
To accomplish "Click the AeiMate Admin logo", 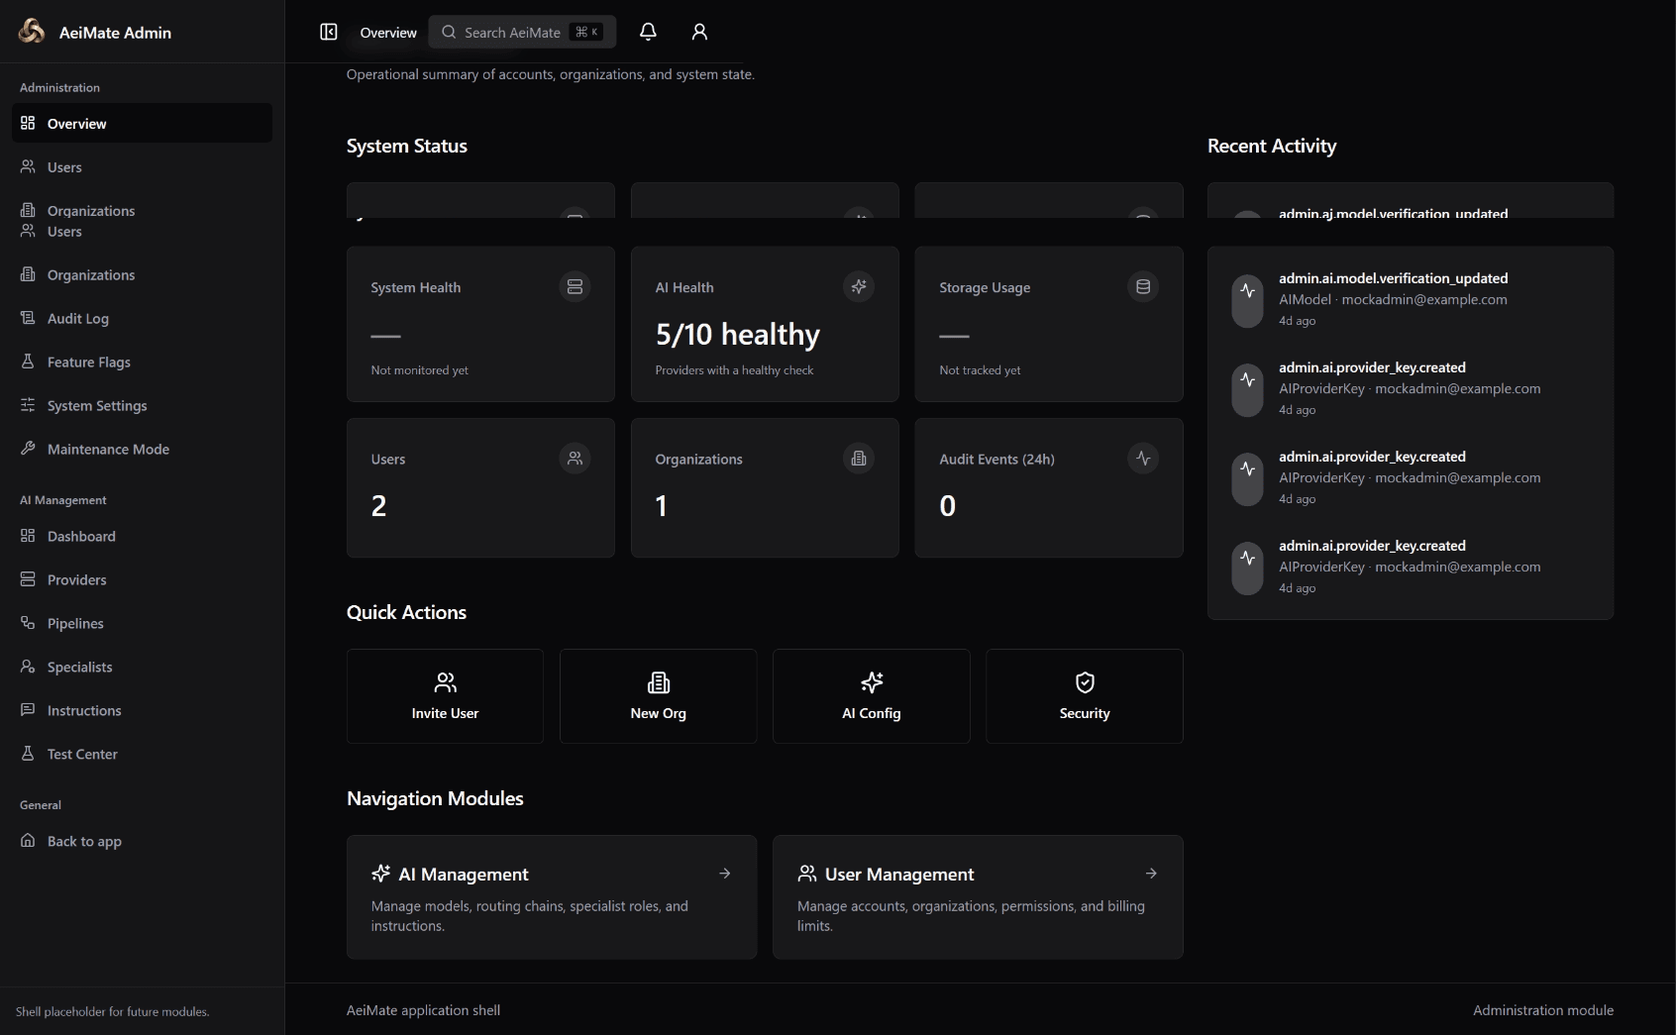I will pyautogui.click(x=32, y=32).
